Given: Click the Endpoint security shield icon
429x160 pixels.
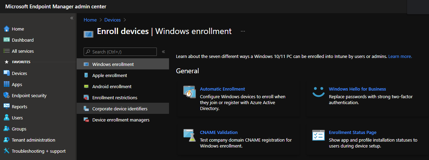Looking at the screenshot, I should point(6,95).
